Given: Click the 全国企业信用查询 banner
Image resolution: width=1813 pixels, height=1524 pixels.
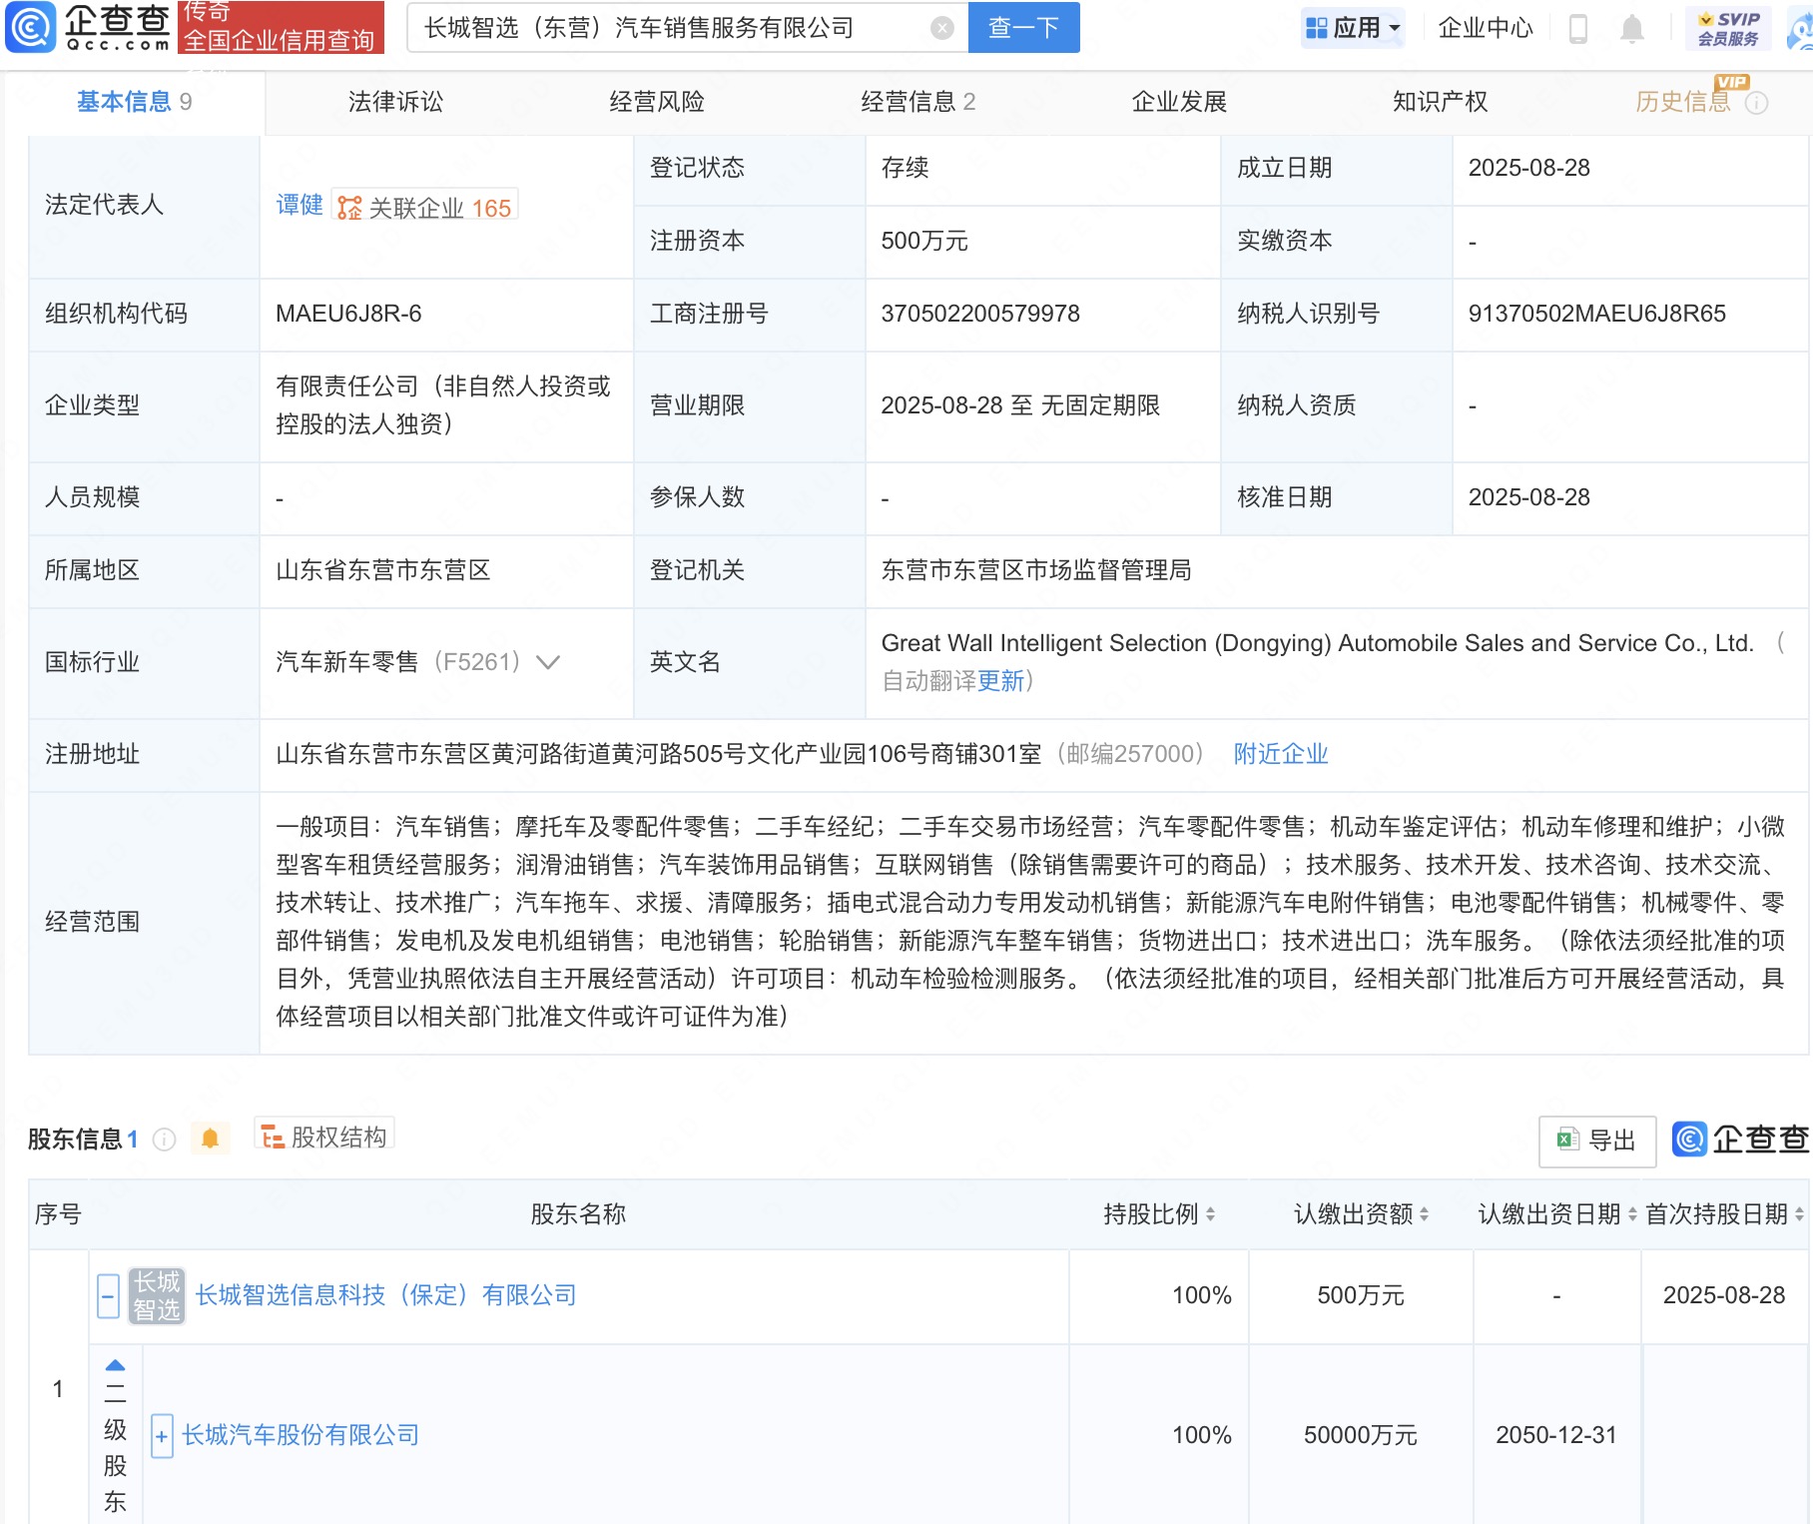Looking at the screenshot, I should (x=281, y=27).
